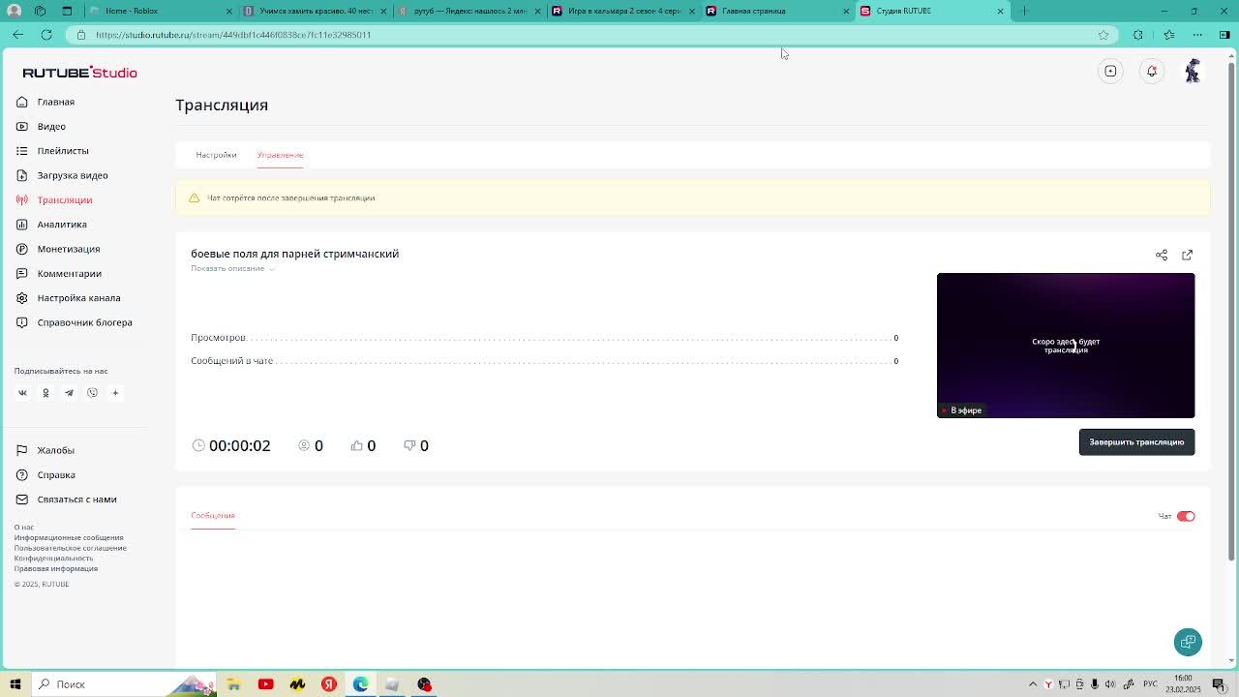Click the stream preview player
Viewport: 1239px width, 697px height.
(x=1066, y=346)
